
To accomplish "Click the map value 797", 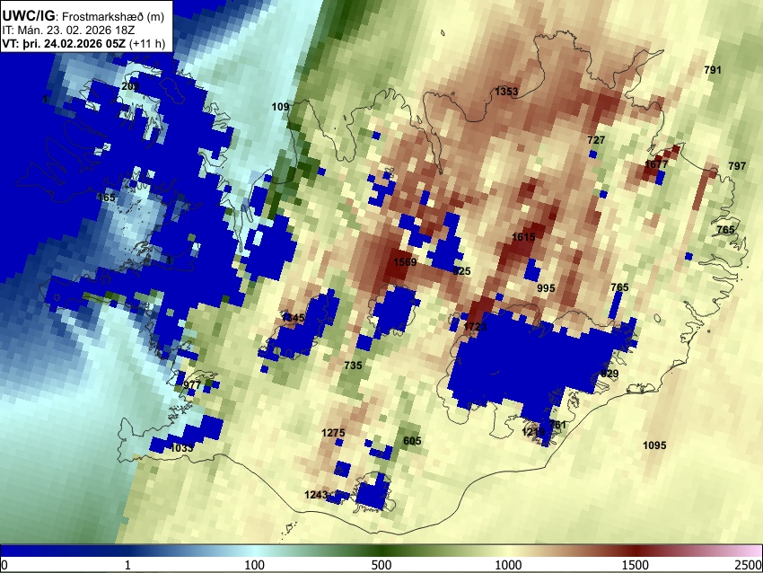I will coord(737,166).
